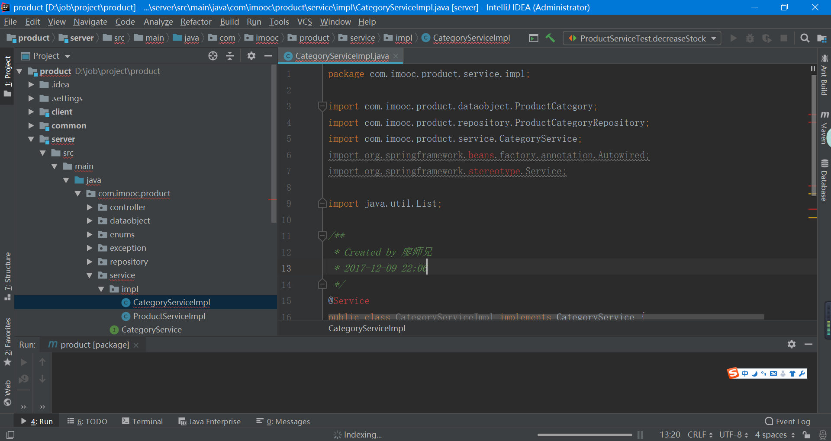Toggle the 7: Structure tool window

coord(7,276)
